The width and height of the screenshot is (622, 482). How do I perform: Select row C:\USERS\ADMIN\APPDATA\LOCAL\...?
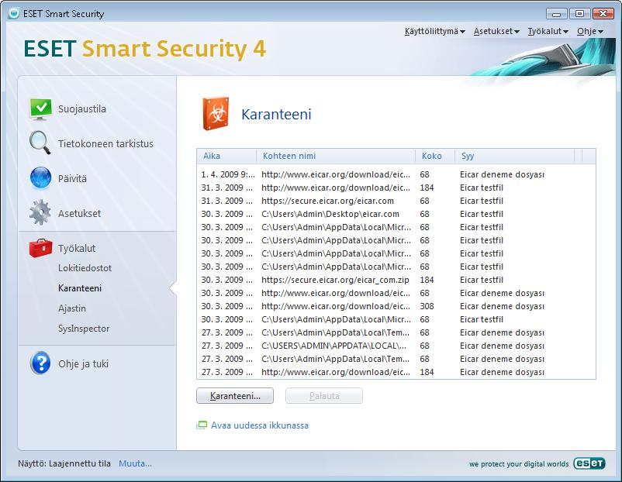click(x=396, y=346)
